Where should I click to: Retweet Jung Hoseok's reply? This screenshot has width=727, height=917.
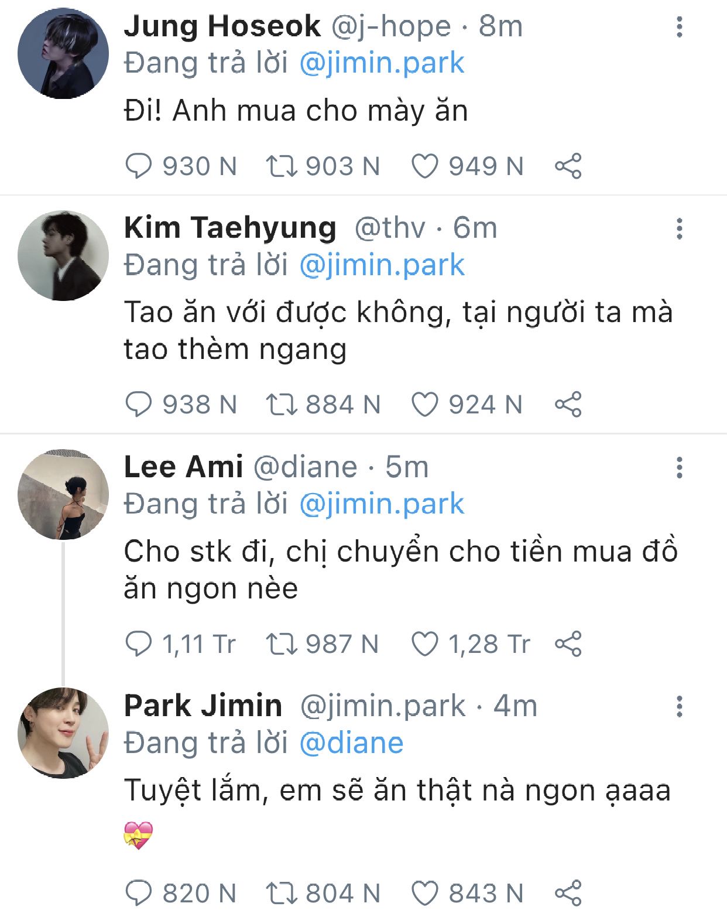pos(282,166)
